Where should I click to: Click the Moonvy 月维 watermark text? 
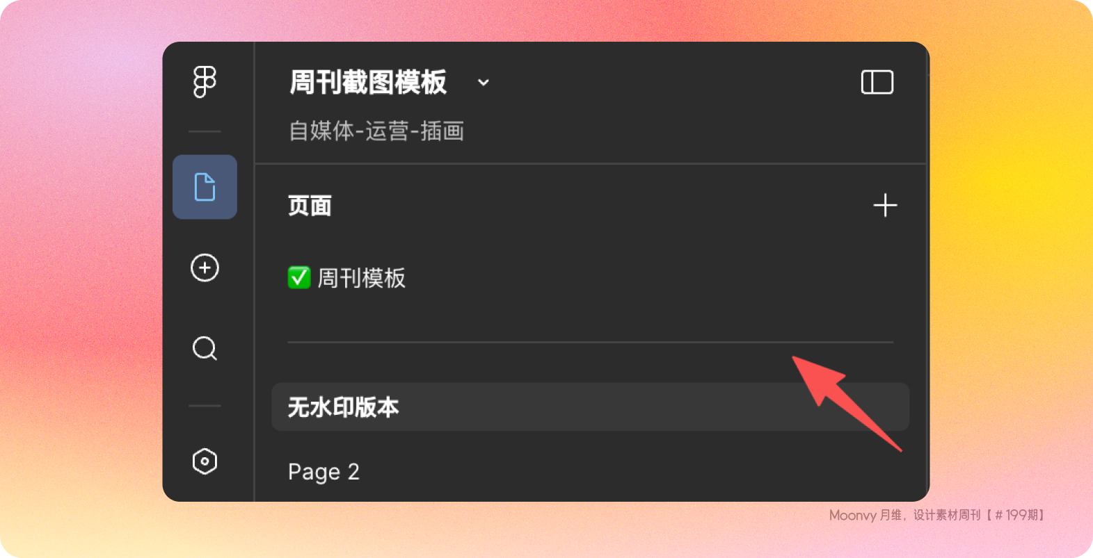click(936, 515)
